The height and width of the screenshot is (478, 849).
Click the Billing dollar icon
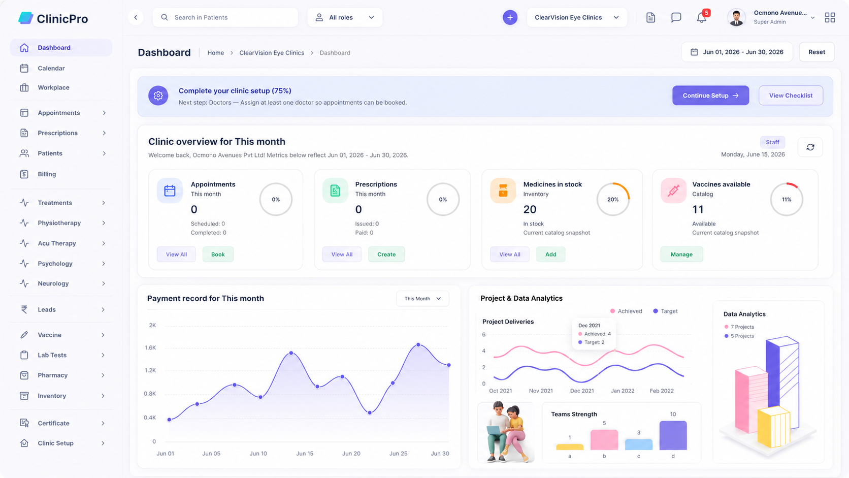coord(24,174)
